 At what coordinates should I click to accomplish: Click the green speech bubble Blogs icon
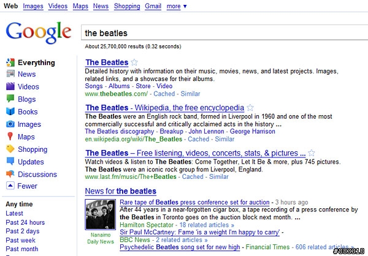(x=10, y=99)
